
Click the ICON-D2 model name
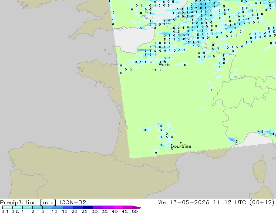point(73,203)
